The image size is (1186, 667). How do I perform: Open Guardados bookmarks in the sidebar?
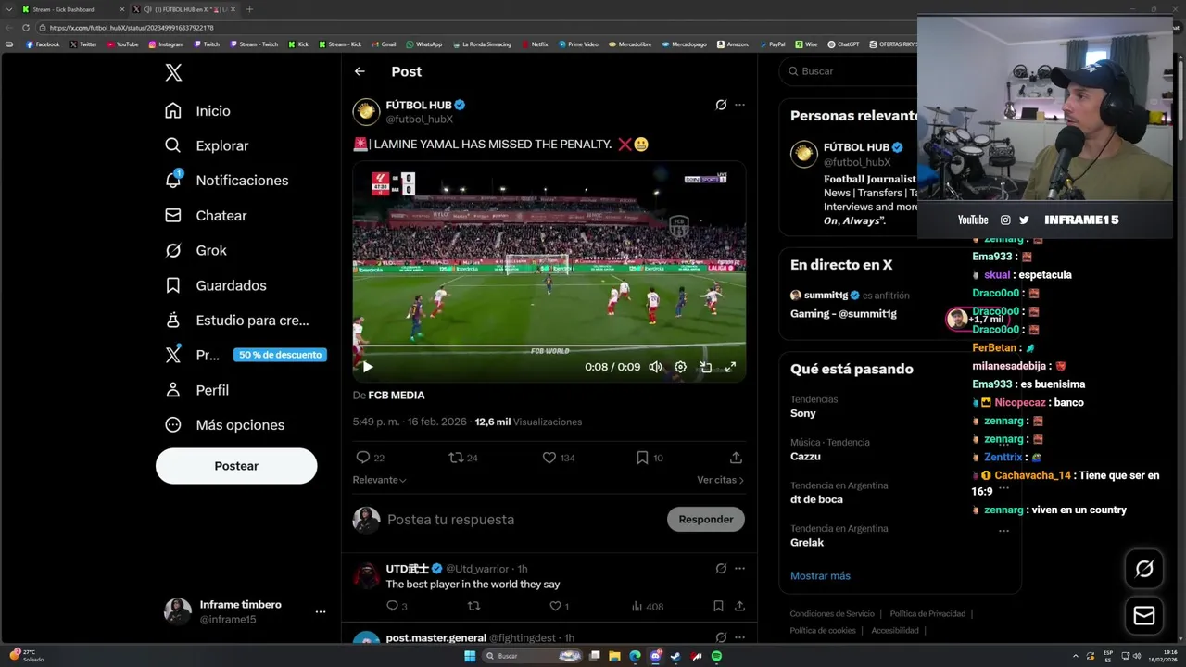coord(215,285)
